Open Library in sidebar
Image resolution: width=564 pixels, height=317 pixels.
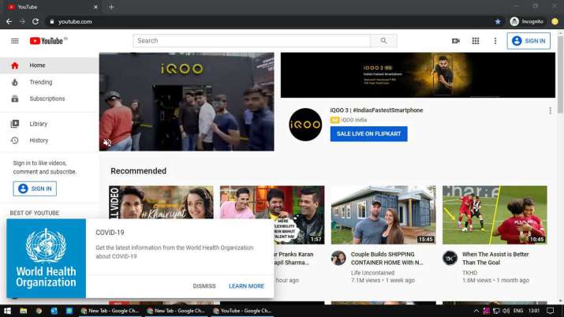(x=39, y=124)
